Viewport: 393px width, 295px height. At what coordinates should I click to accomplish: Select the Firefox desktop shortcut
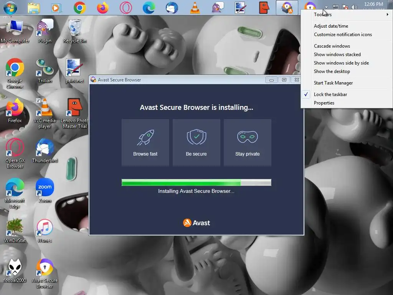15,111
